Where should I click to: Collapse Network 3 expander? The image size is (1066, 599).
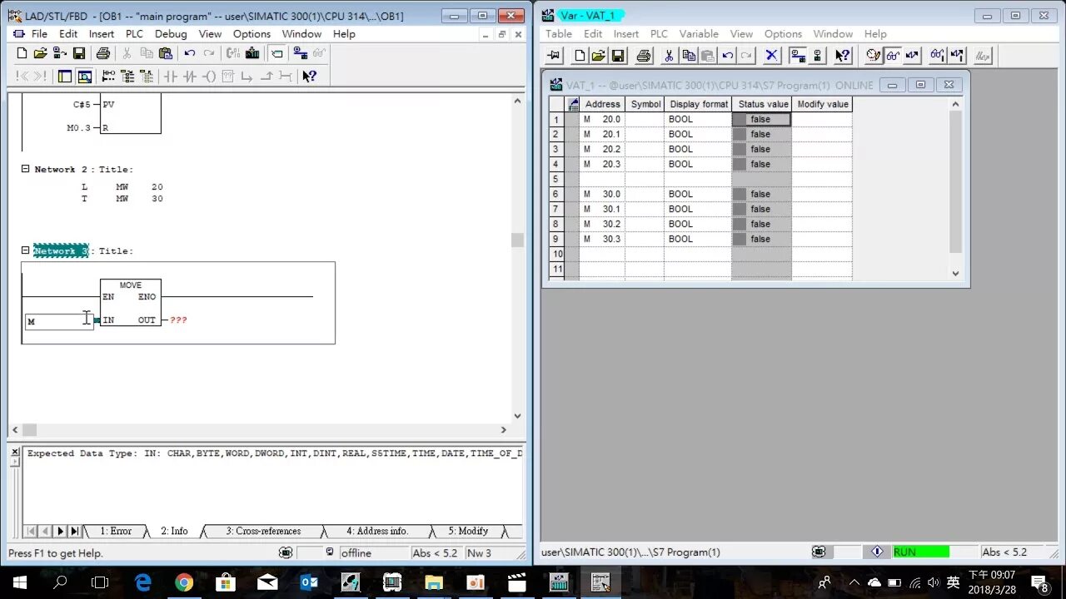[25, 250]
